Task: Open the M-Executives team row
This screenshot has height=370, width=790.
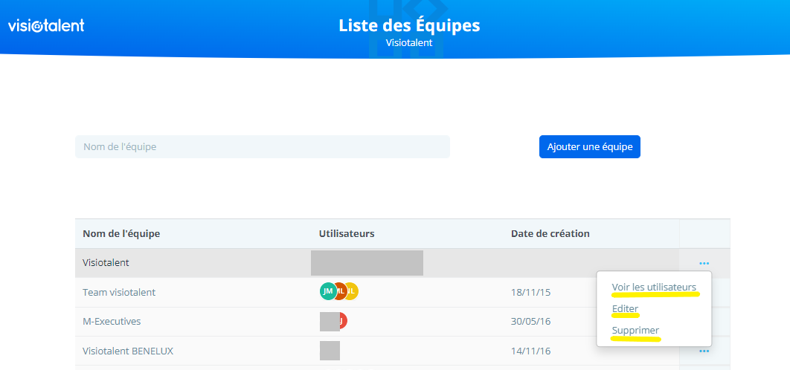Action: click(x=112, y=322)
